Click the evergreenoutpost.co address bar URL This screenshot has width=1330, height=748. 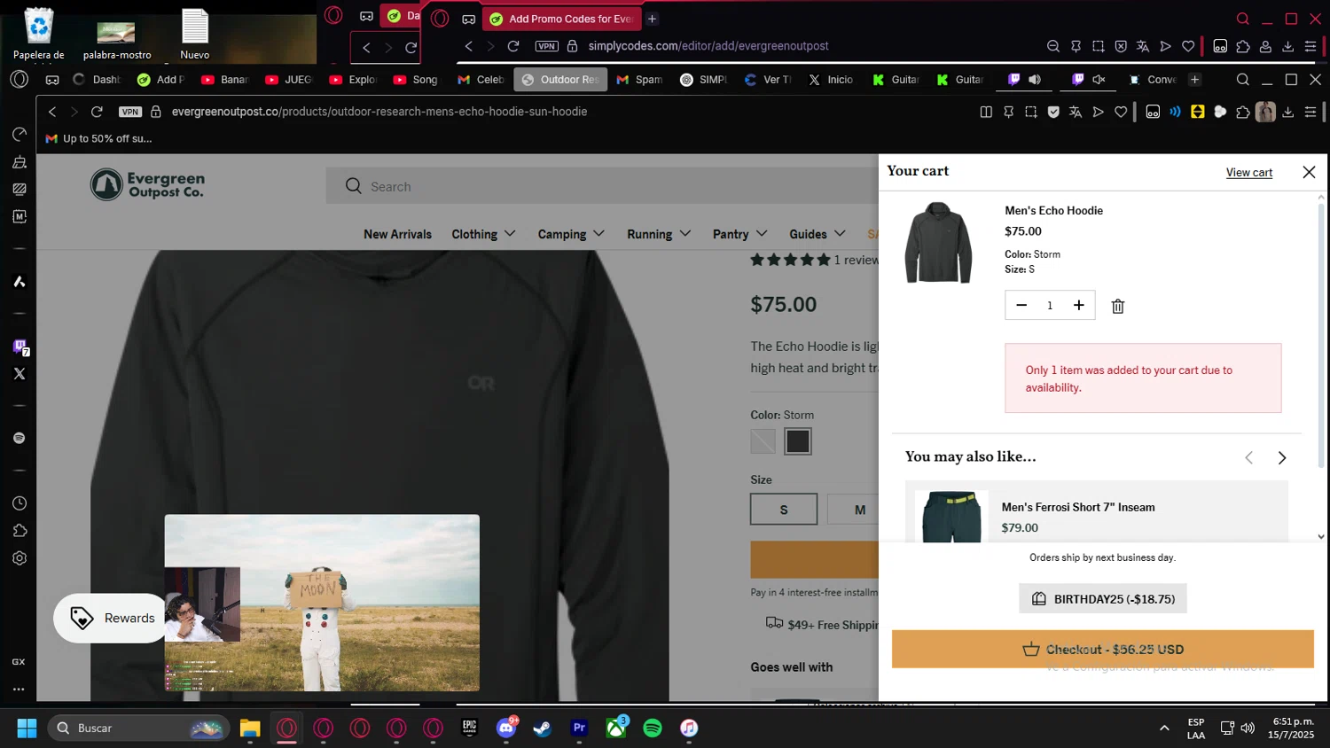pos(379,112)
